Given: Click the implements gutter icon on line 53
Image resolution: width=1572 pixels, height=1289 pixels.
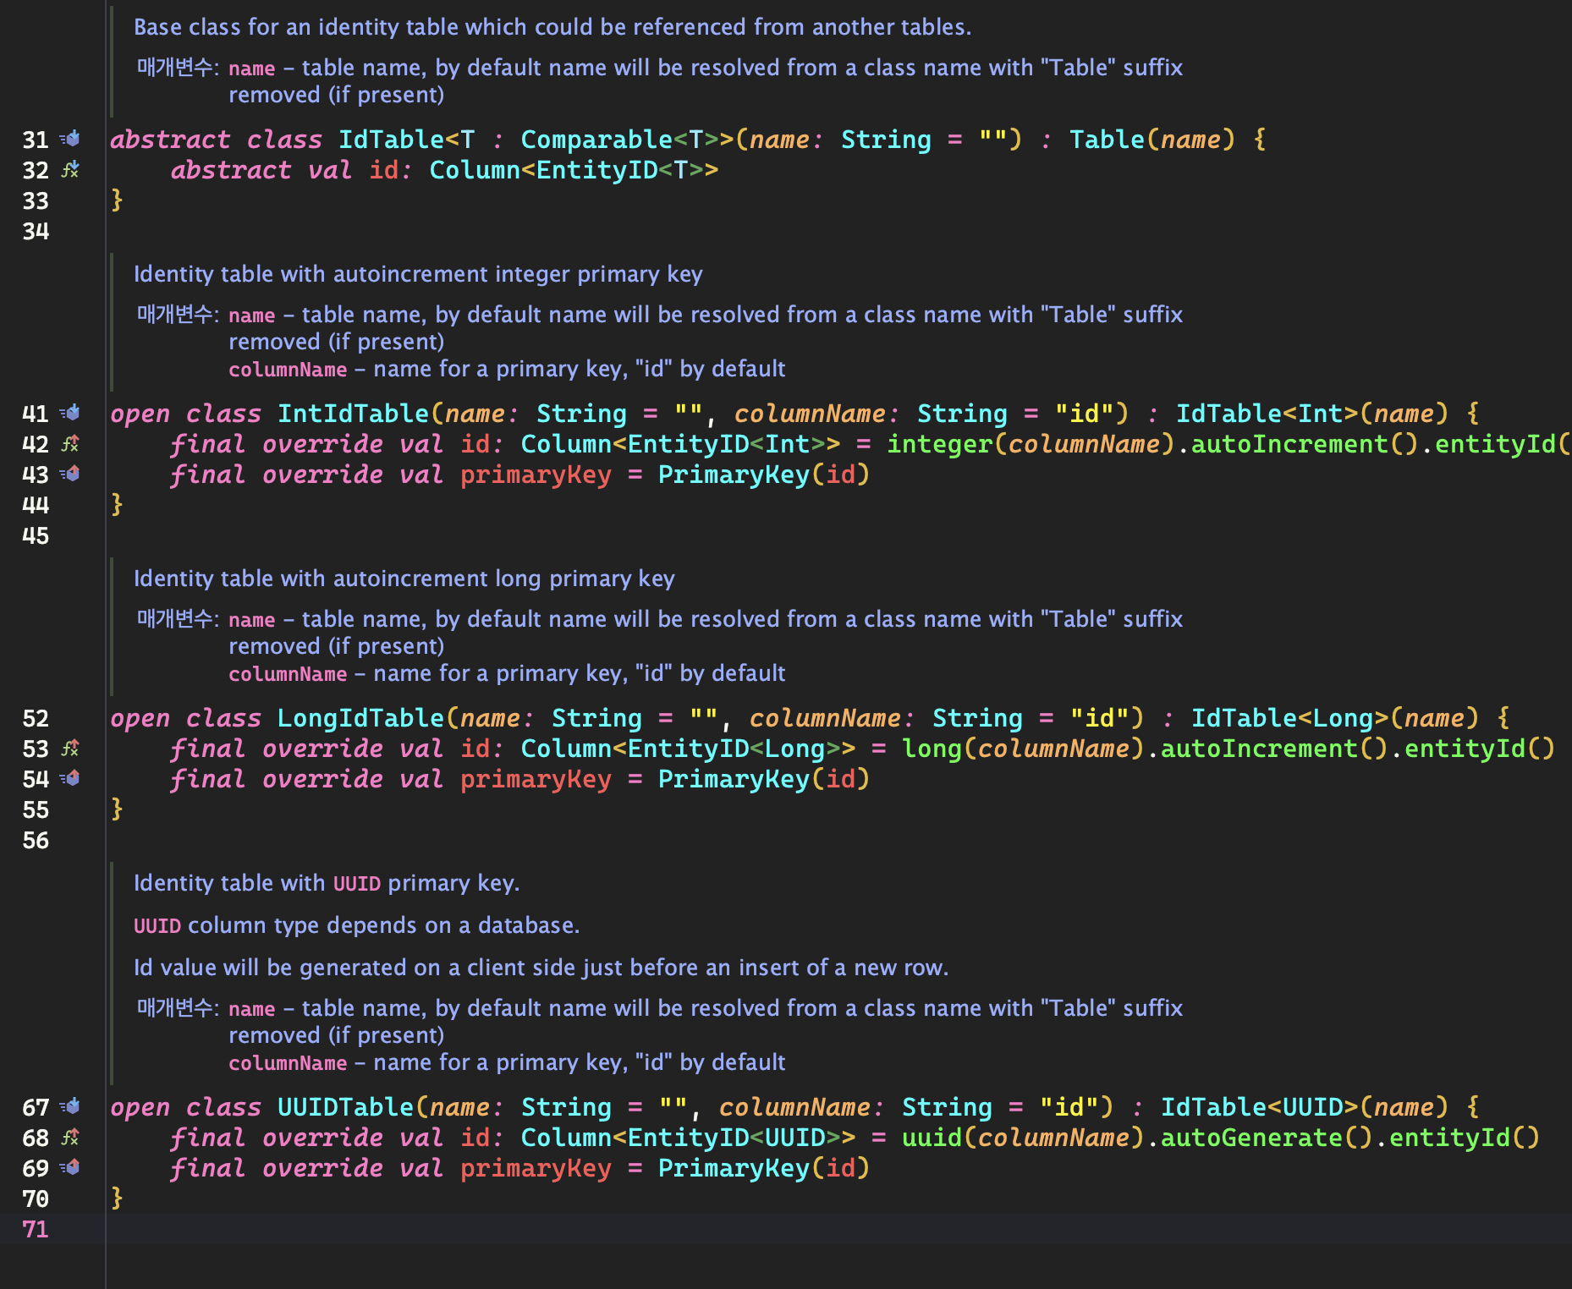Looking at the screenshot, I should point(70,748).
